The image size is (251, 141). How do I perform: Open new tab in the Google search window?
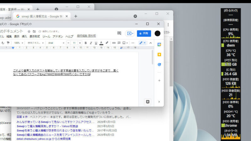point(76,16)
